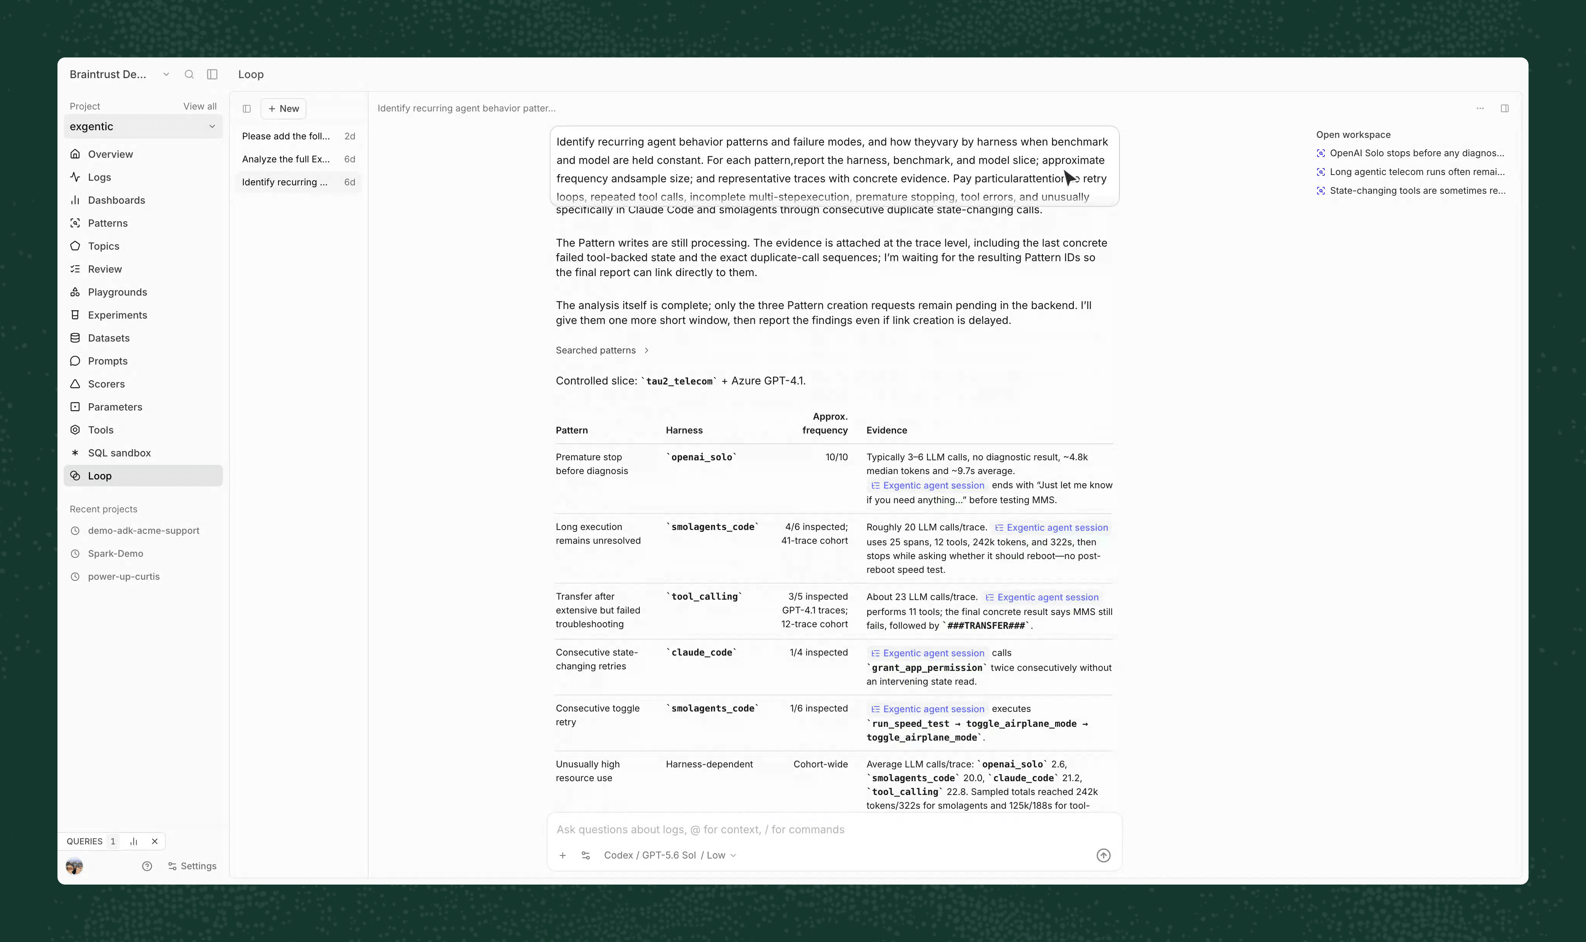Click the Experiments beaker icon

(75, 315)
